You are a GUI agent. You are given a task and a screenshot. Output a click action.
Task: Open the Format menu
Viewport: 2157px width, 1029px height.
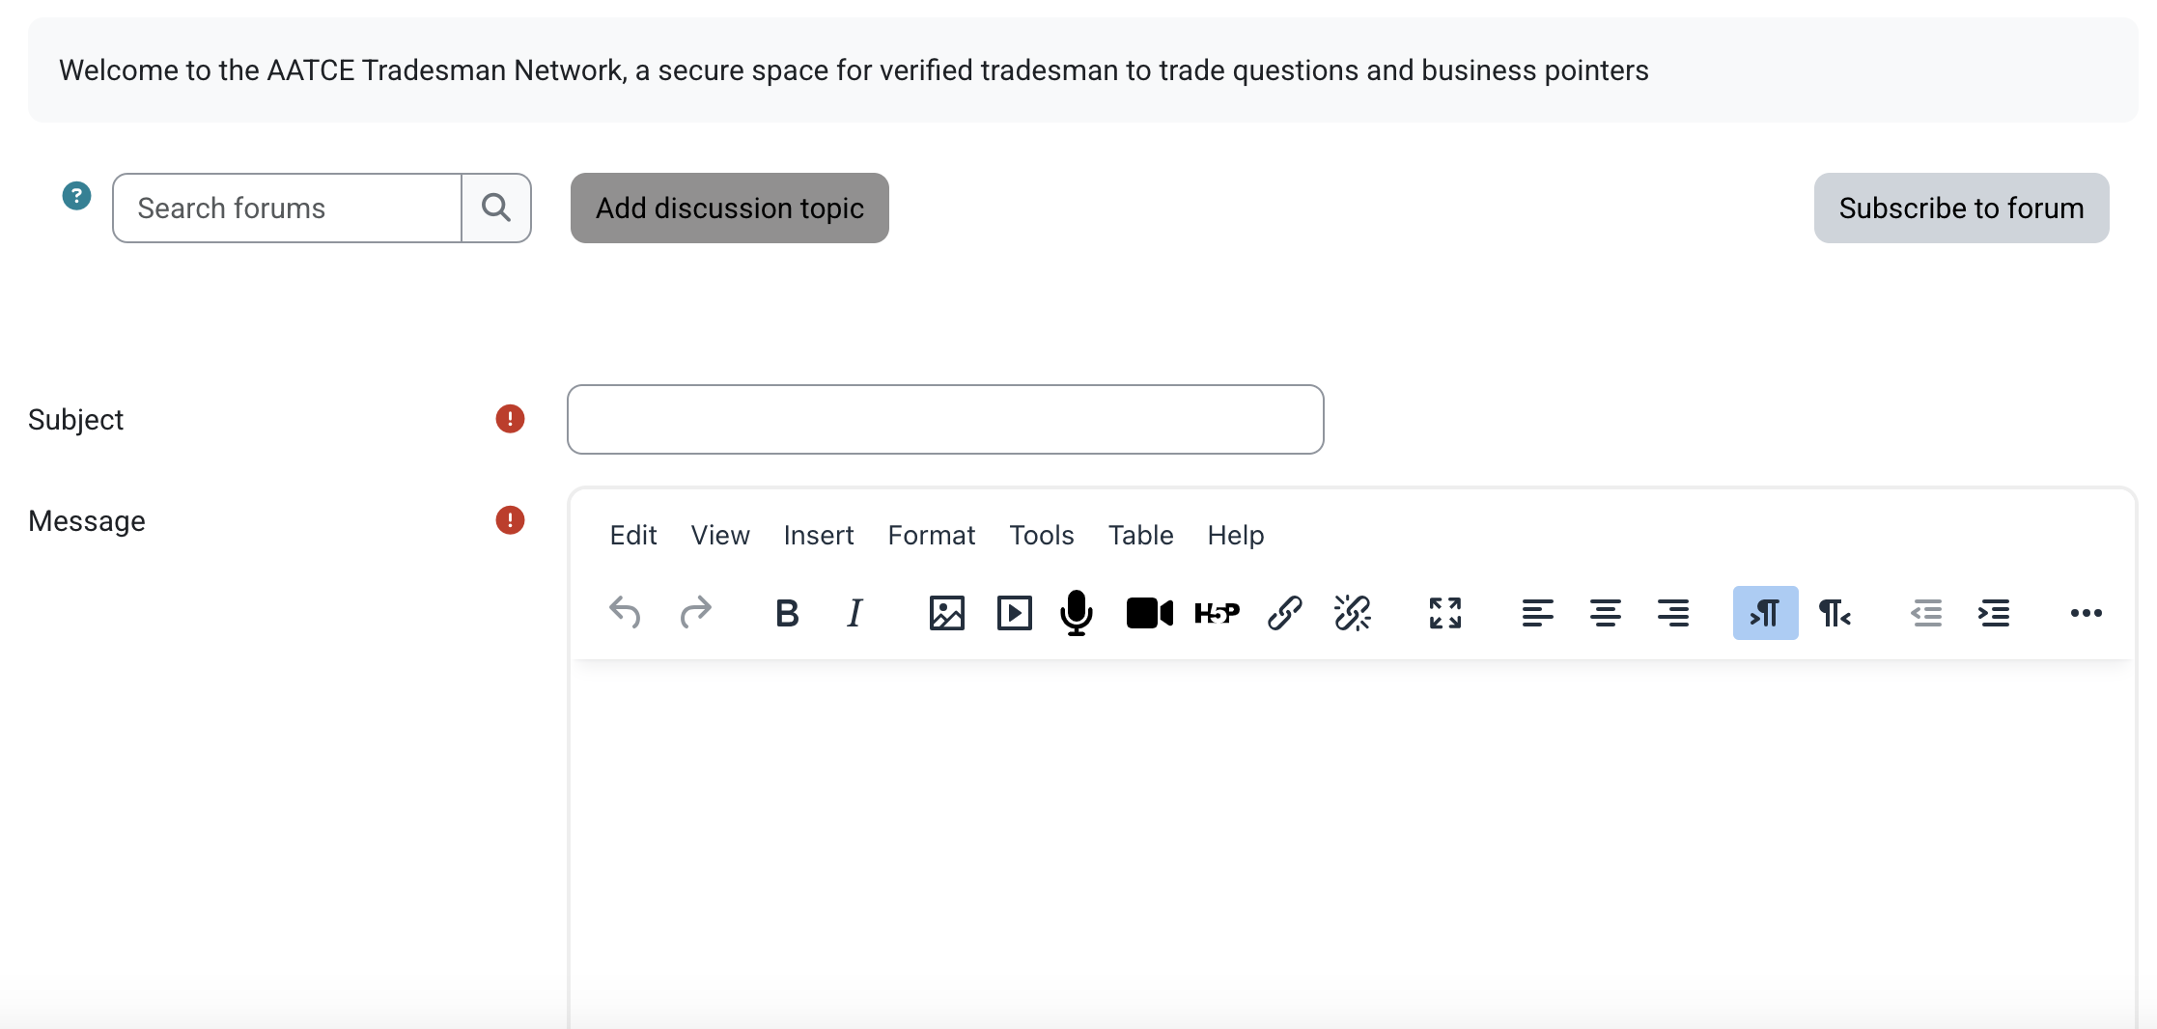coord(931,535)
